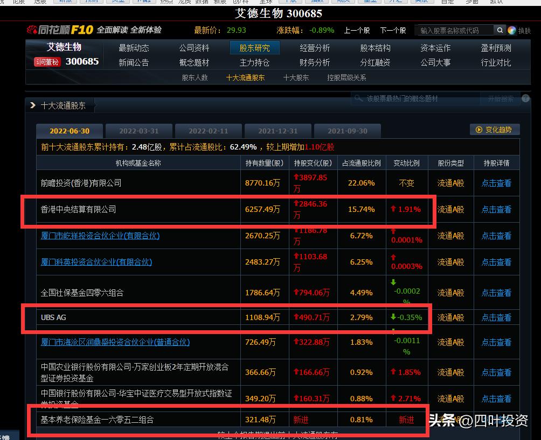Click the 问董秘 red badge
541x440 pixels.
[47, 62]
